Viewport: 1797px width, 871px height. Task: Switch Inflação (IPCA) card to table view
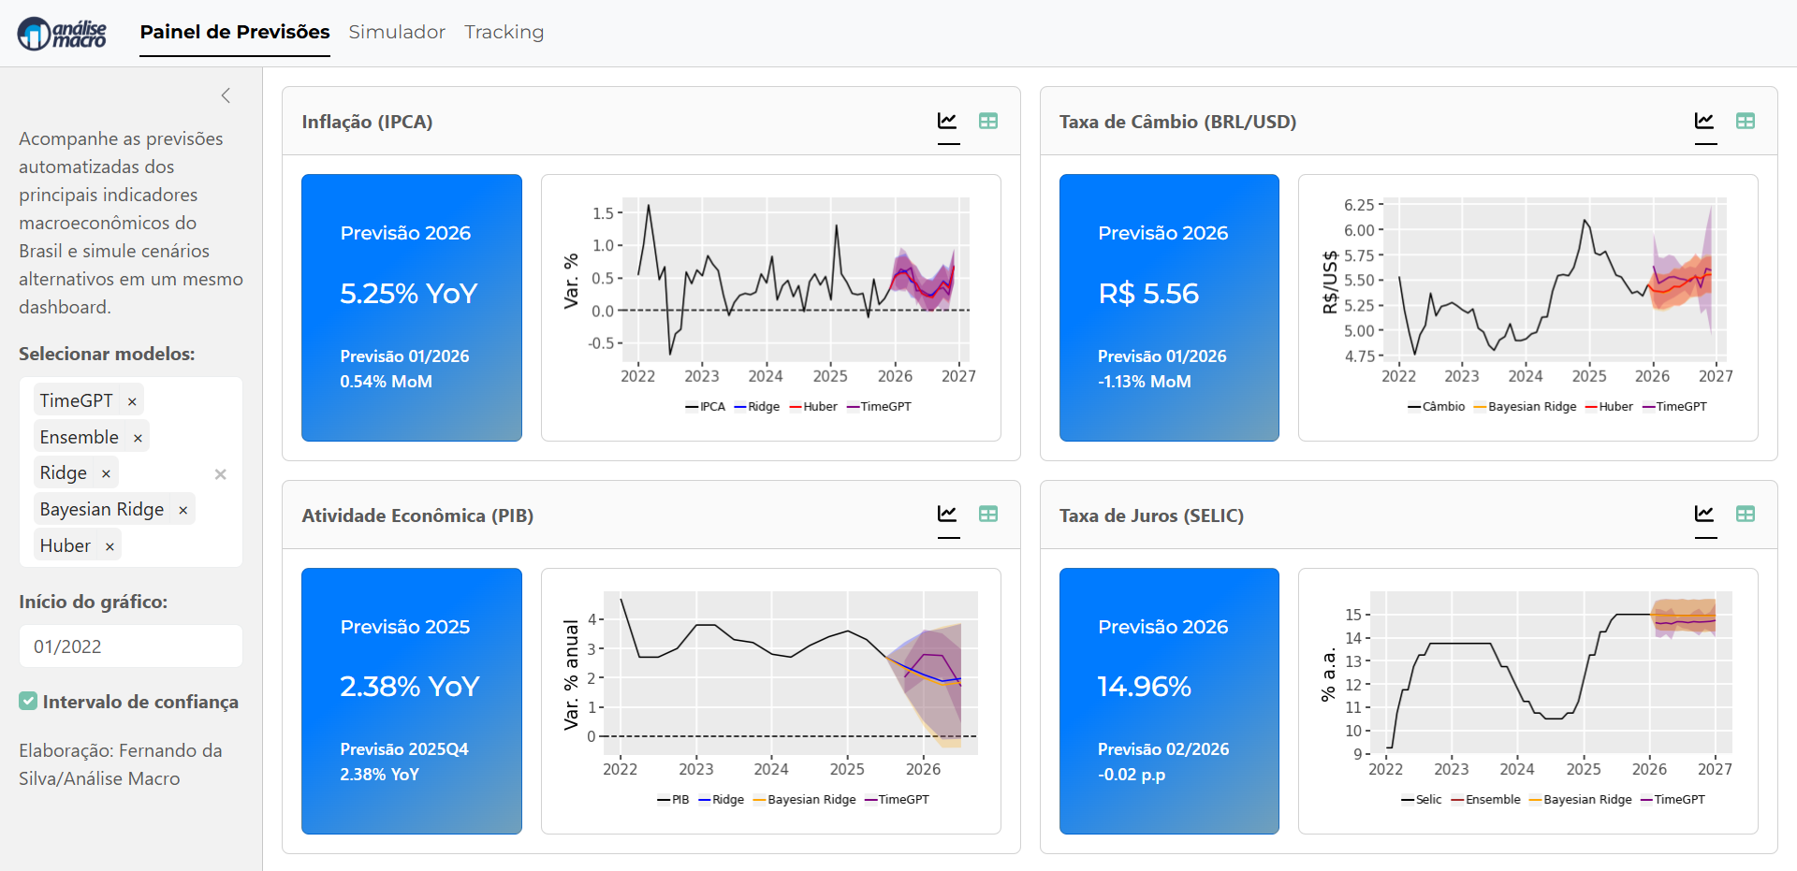(987, 122)
